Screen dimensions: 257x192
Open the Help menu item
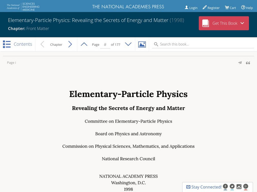247,8
